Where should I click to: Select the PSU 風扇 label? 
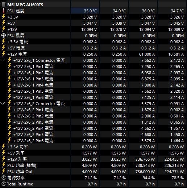point(16,36)
